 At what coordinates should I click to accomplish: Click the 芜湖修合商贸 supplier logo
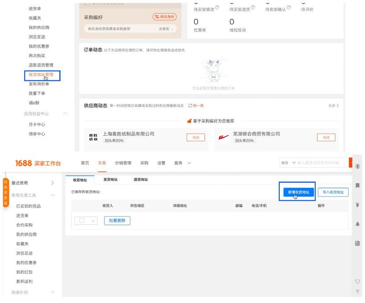click(x=224, y=137)
